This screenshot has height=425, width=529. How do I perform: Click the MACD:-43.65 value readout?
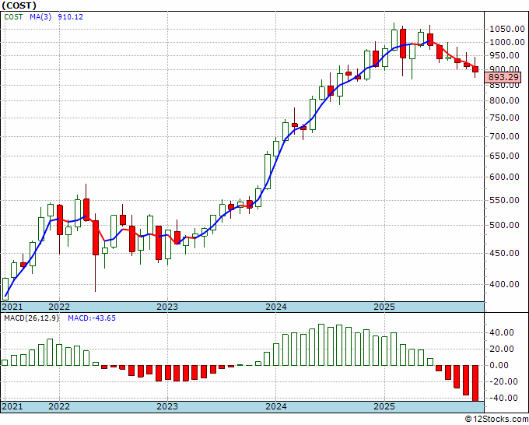coord(92,318)
